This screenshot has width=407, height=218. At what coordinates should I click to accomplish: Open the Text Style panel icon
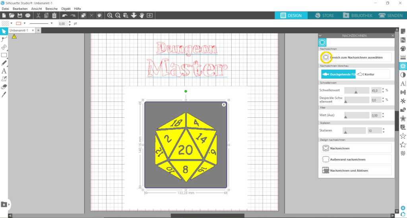click(x=403, y=83)
